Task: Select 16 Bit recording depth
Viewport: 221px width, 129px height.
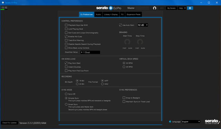Action: (x=77, y=81)
